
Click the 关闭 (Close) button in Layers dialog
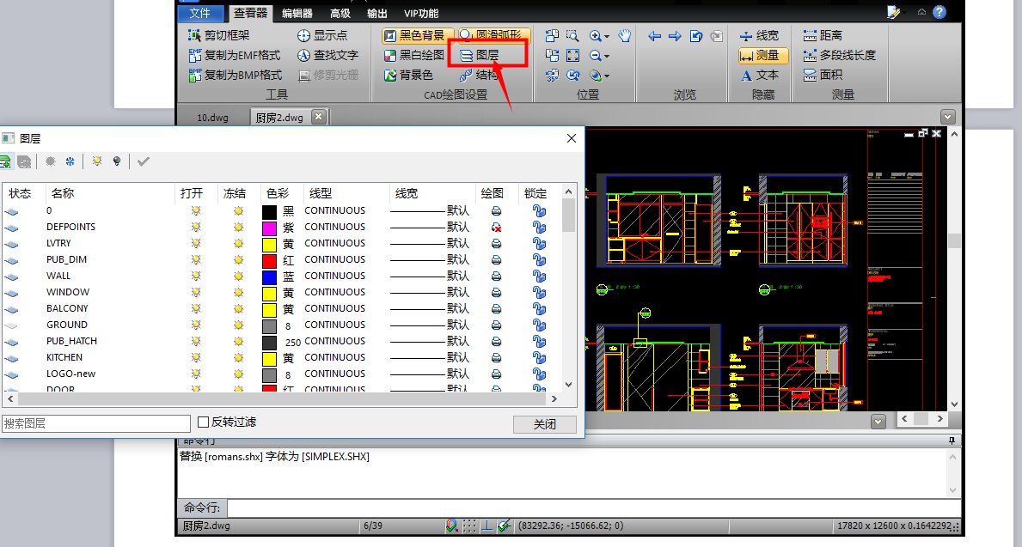(544, 424)
